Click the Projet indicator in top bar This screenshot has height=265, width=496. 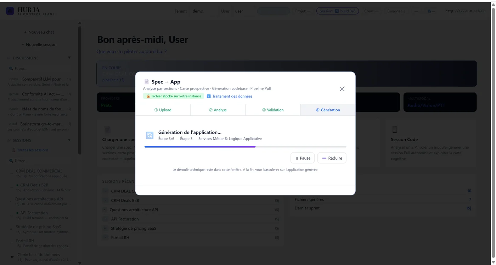303,11
